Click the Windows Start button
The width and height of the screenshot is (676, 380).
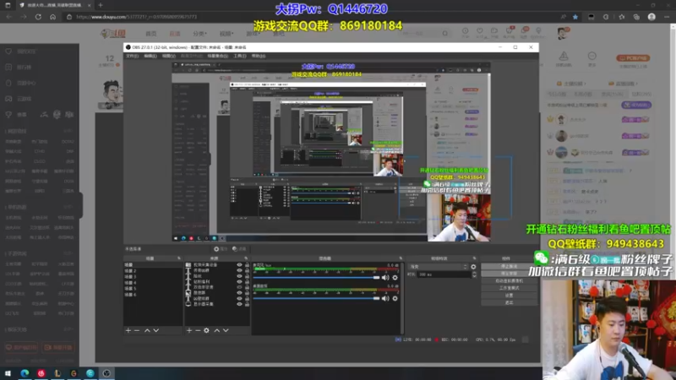(x=8, y=373)
